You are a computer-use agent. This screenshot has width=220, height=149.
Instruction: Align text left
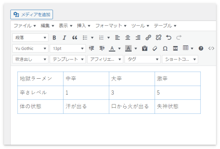click(117, 37)
